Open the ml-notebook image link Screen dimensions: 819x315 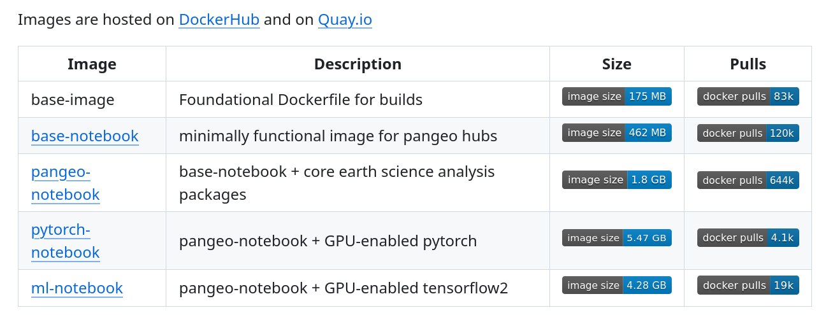click(x=77, y=288)
